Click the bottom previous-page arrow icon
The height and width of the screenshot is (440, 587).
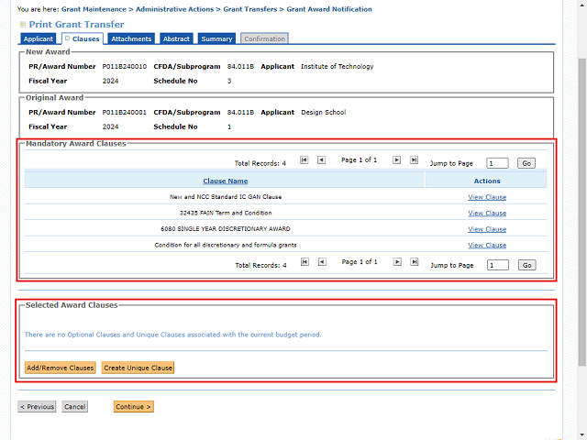click(x=321, y=262)
